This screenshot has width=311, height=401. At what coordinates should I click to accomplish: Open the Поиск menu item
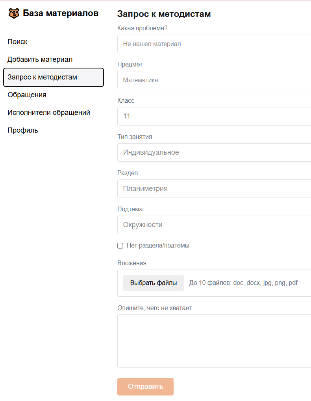(17, 42)
